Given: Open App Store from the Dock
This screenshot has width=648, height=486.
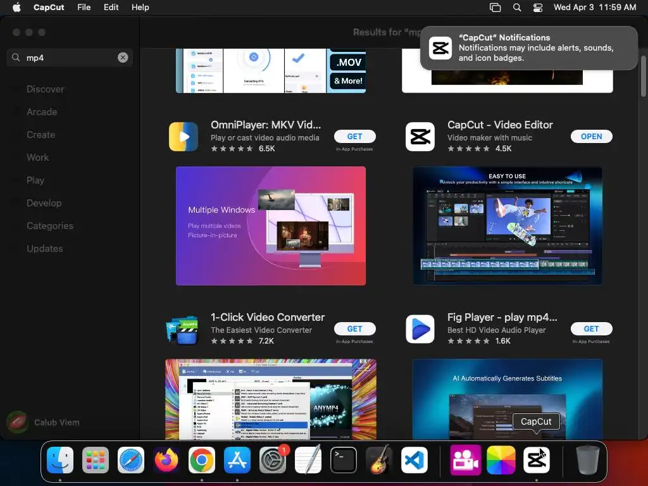Looking at the screenshot, I should pos(237,460).
